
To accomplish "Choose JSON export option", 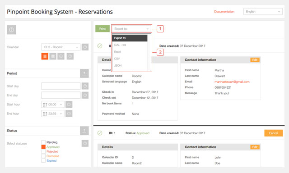I will pos(130,65).
